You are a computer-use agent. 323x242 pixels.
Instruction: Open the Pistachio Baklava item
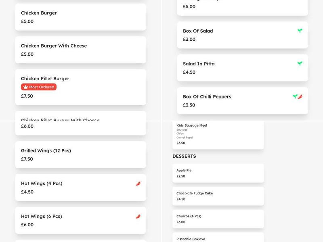coord(218,239)
